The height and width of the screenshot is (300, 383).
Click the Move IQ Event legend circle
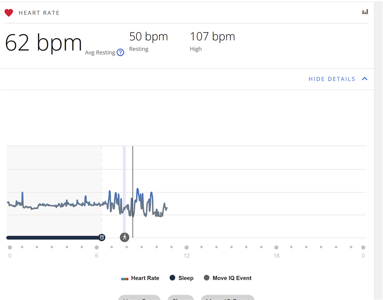pos(207,278)
